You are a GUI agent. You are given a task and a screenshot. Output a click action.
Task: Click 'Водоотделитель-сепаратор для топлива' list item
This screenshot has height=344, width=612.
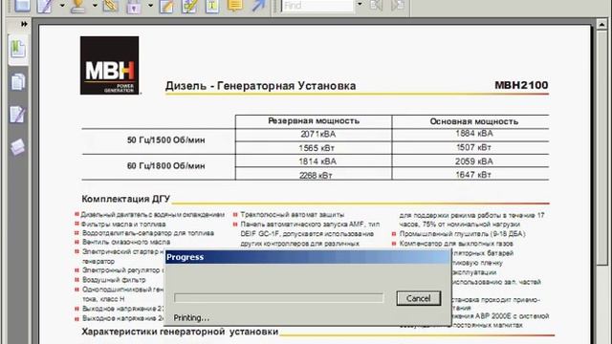point(148,233)
